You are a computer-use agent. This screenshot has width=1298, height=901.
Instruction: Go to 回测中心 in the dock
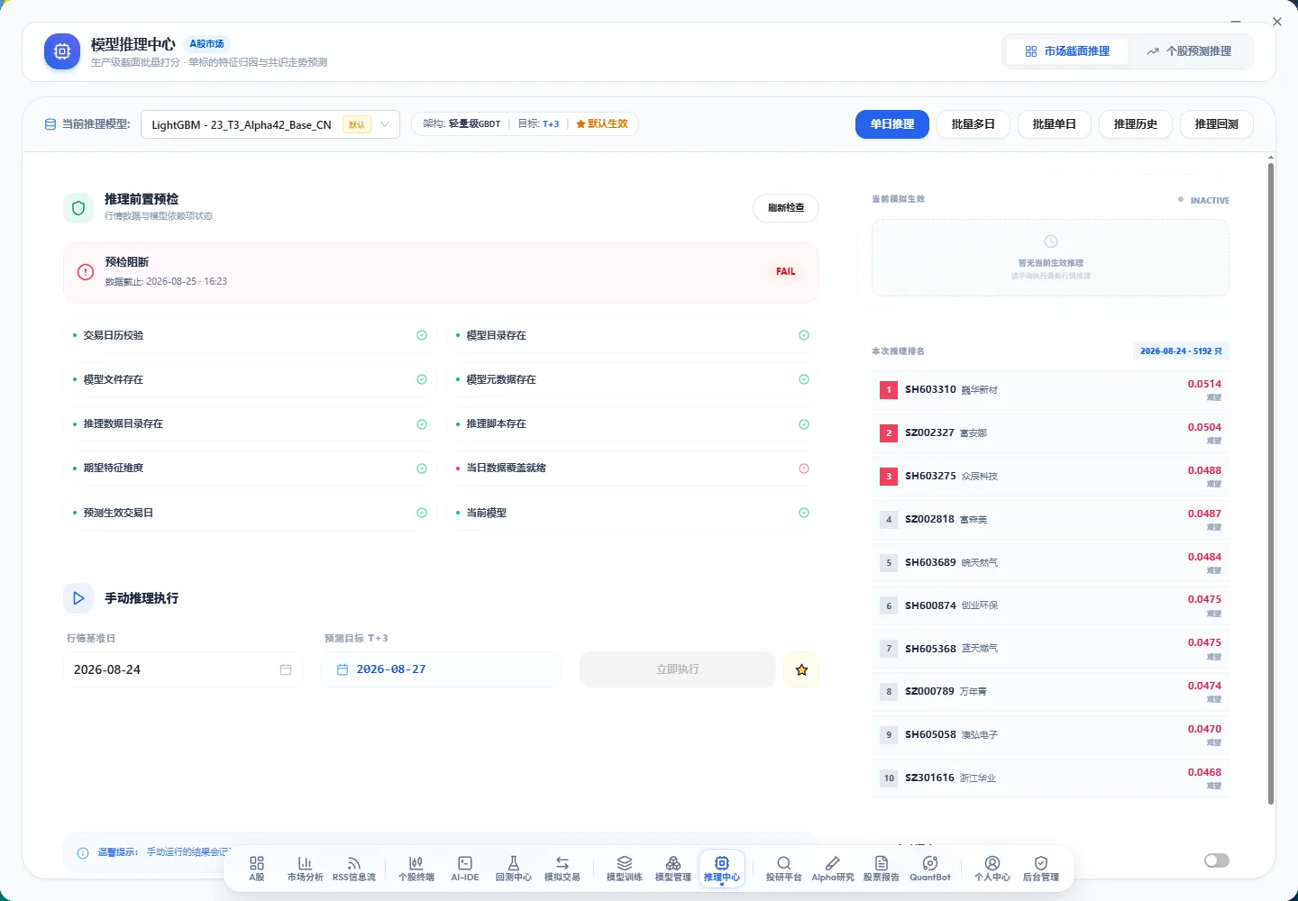point(514,869)
